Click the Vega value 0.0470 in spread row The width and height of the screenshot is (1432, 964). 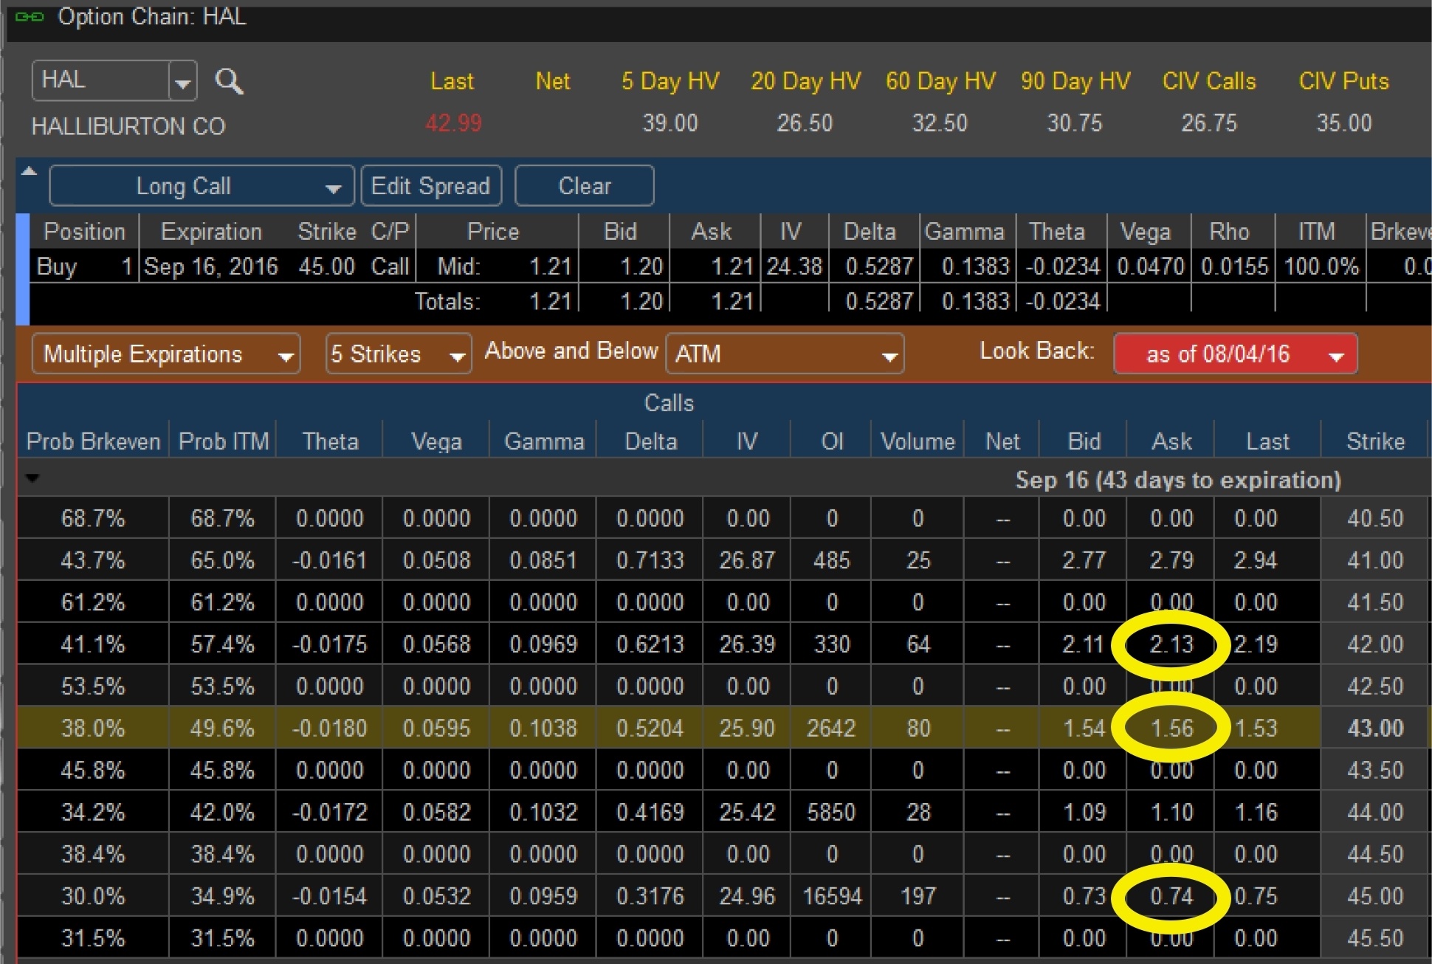(x=1151, y=266)
